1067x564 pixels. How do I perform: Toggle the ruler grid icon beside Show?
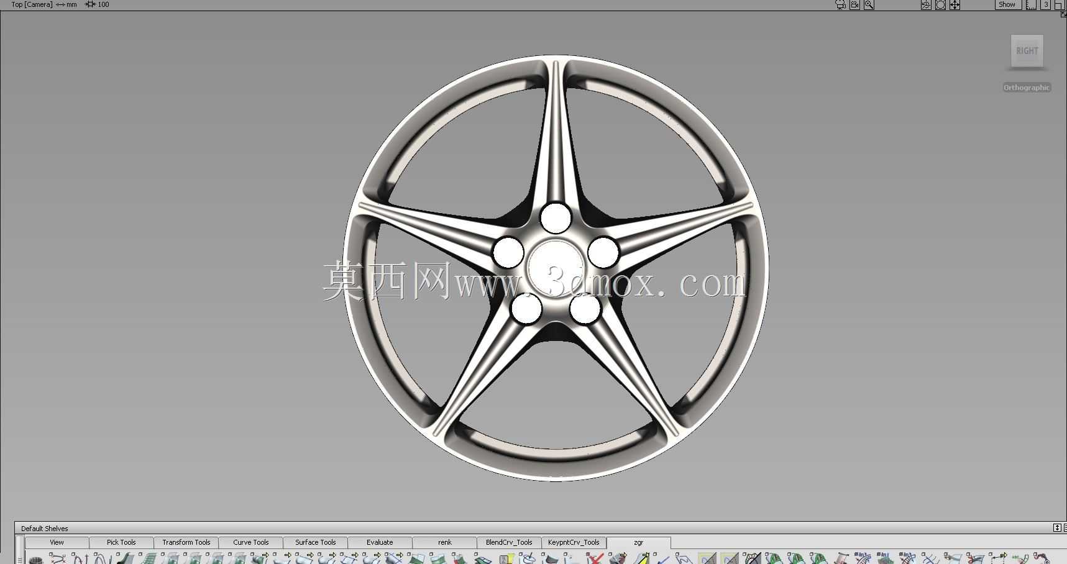[x=1031, y=5]
